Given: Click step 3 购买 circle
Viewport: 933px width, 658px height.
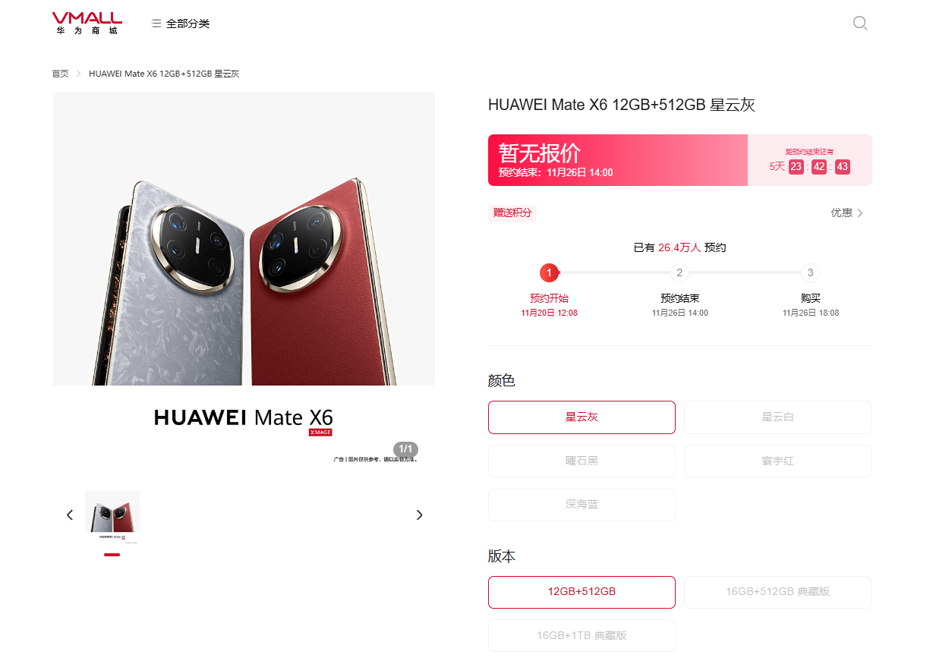Looking at the screenshot, I should coord(810,272).
